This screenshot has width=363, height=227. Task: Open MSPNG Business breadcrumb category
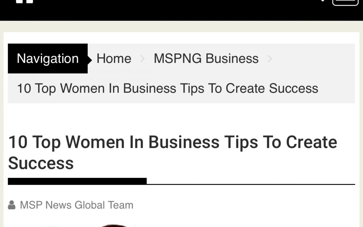click(206, 59)
